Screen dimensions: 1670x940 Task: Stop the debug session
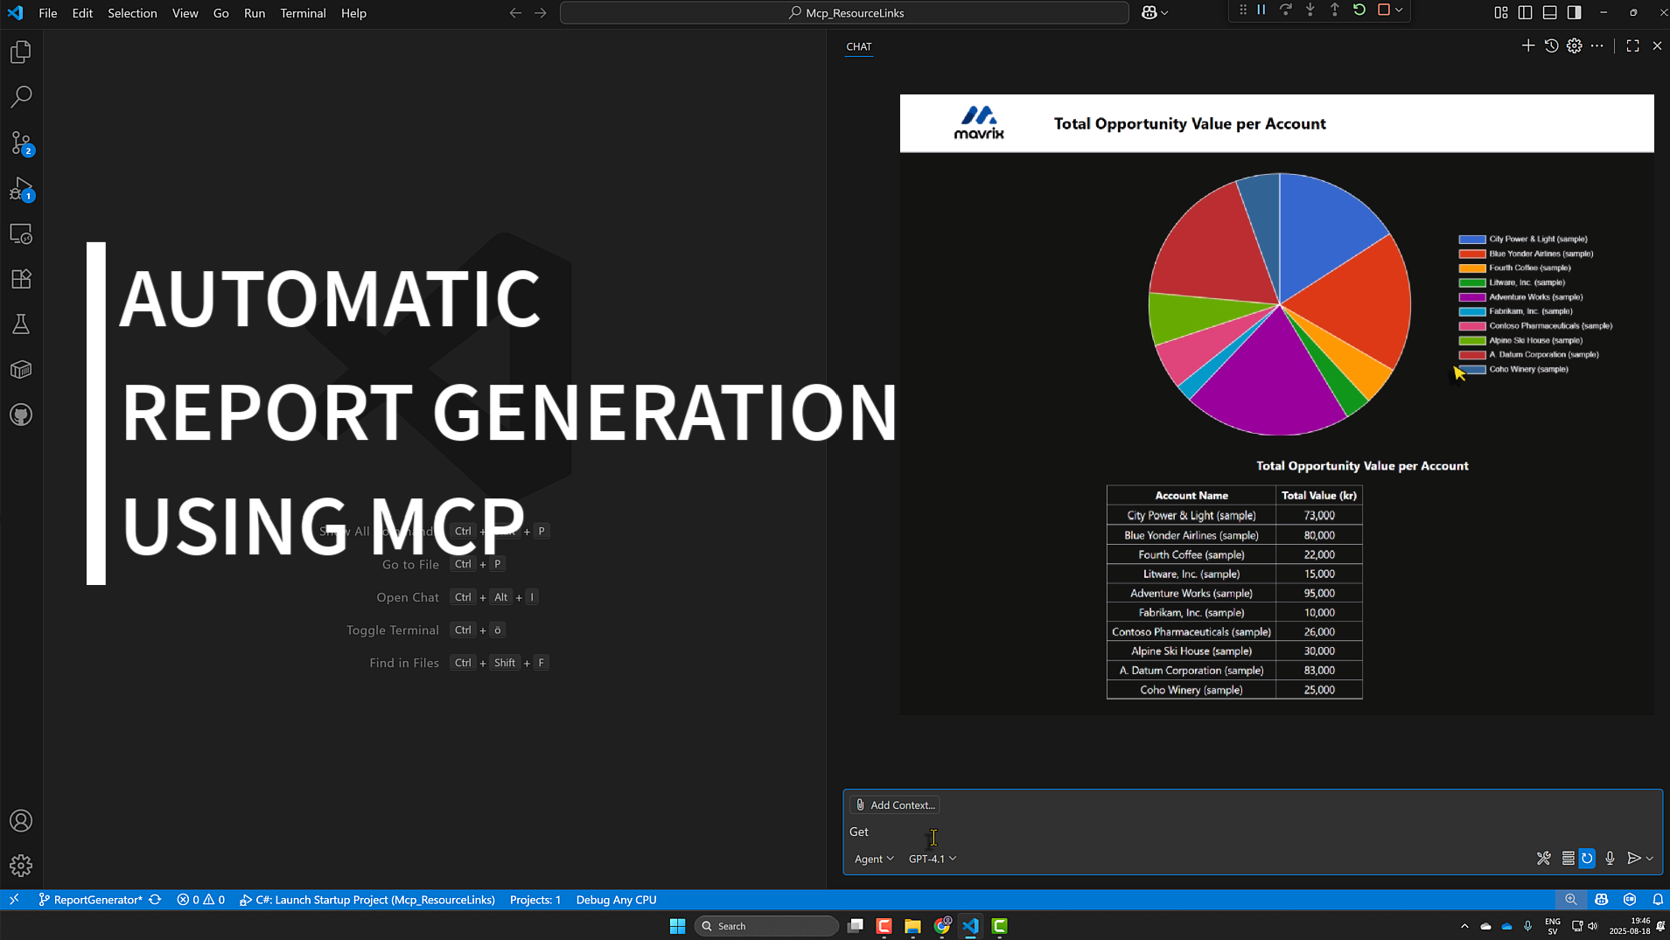[x=1384, y=10]
